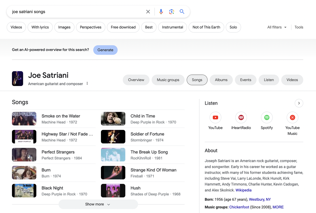
Task: Click into the joe satriani songs search field
Action: tap(76, 12)
